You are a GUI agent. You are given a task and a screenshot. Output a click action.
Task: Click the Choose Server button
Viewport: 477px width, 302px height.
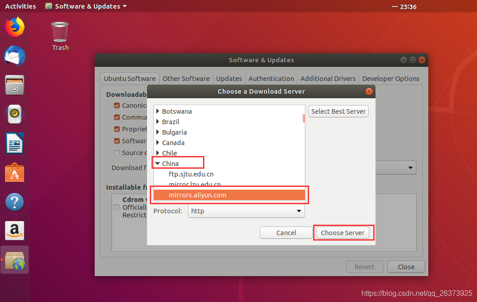click(343, 233)
